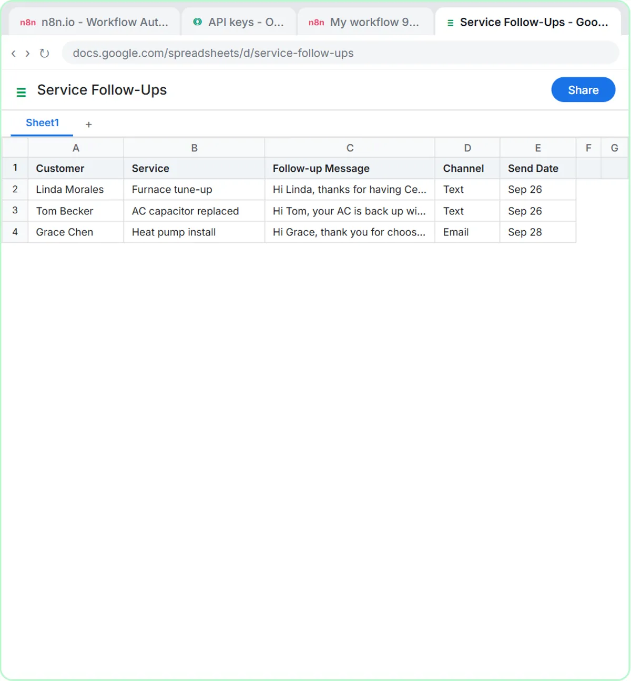Screen dimensions: 631x681
Task: Select the Hi Tom message cell
Action: click(350, 211)
